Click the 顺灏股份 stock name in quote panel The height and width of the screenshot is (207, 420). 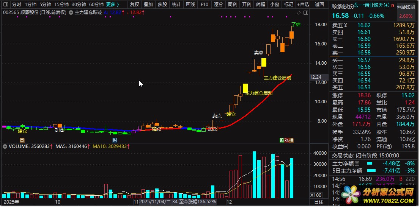343,6
